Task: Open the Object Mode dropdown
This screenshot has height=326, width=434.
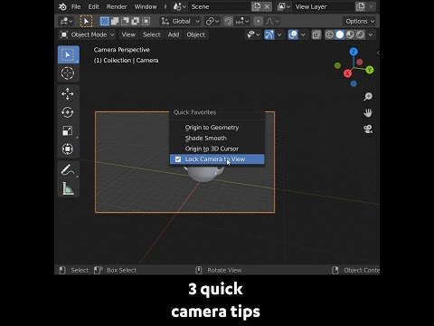Action: (x=87, y=34)
